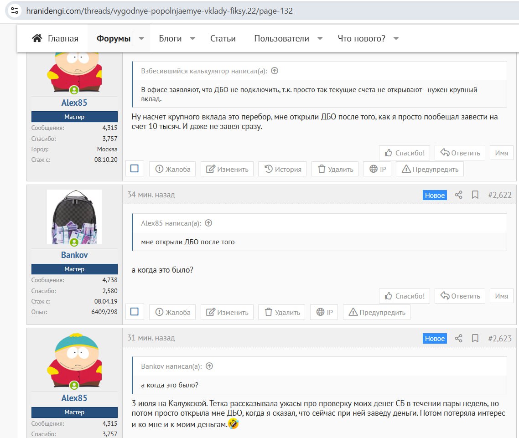The height and width of the screenshot is (438, 519).
Task: Open the Статьи menu item
Action: pyautogui.click(x=223, y=38)
